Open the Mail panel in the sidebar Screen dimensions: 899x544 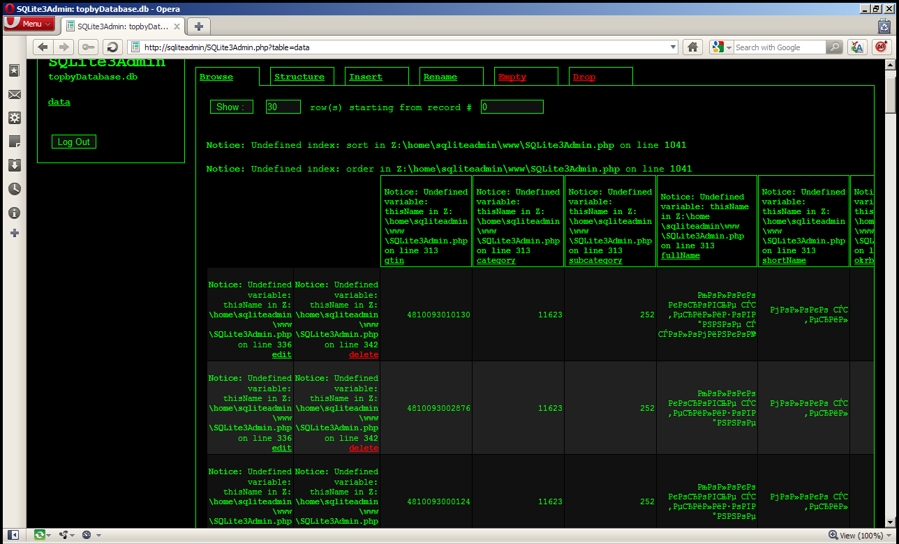14,95
